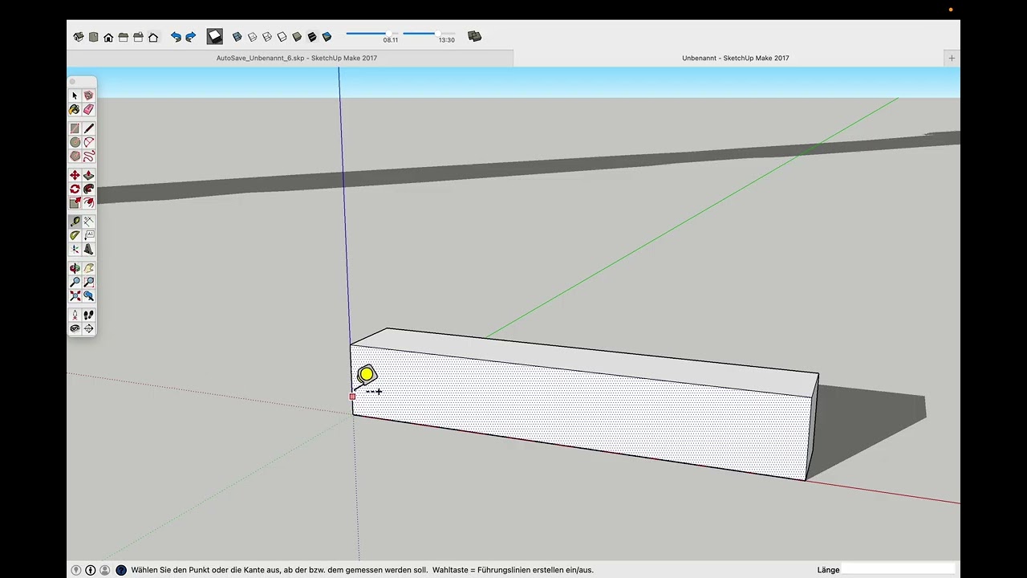
Task: Click Zoom Extents tool
Action: coord(75,295)
